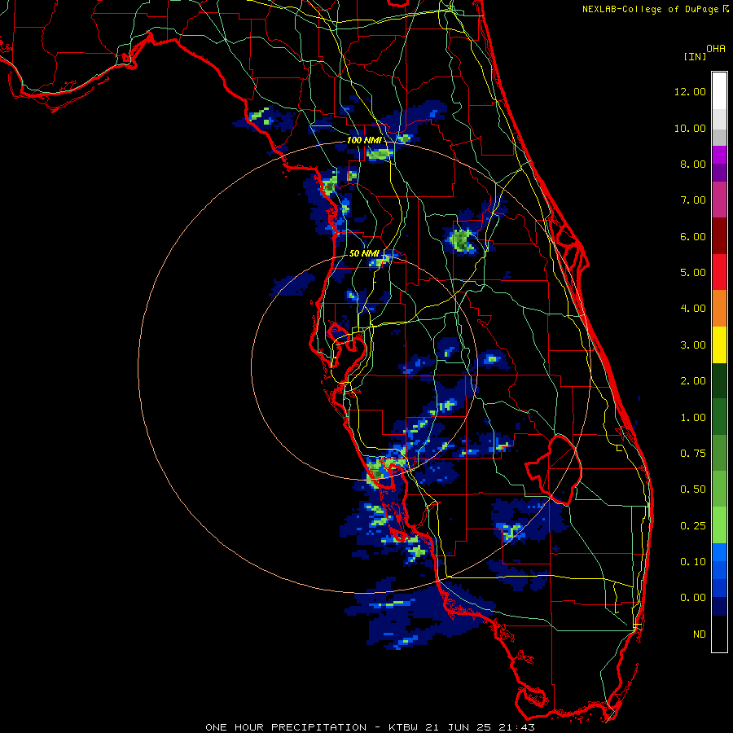733x733 pixels.
Task: Click the 0.00 legend value
Action: (x=693, y=598)
